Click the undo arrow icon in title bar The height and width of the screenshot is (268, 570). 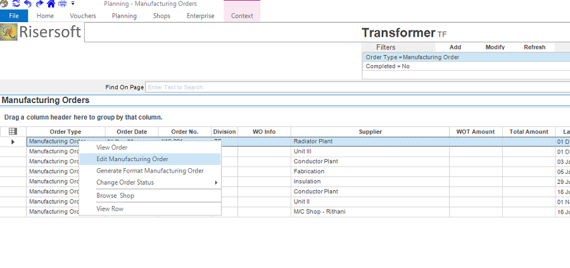pos(27,4)
